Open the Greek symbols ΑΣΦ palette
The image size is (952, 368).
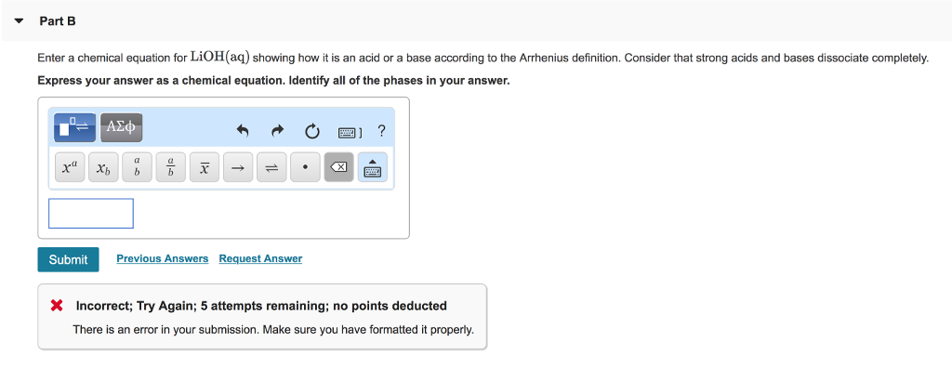point(122,127)
